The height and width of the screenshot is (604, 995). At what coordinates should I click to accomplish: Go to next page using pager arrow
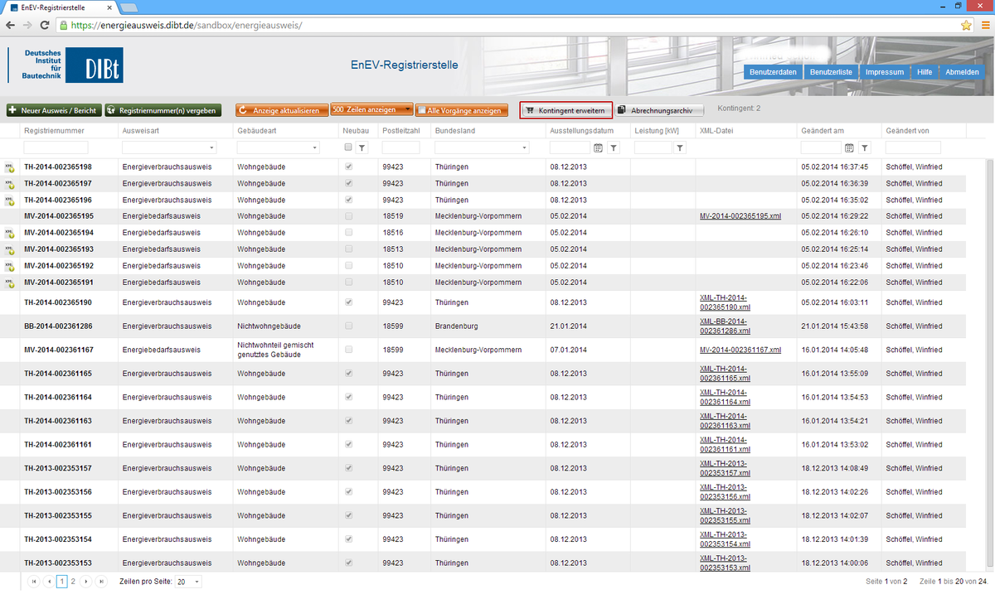coord(86,582)
